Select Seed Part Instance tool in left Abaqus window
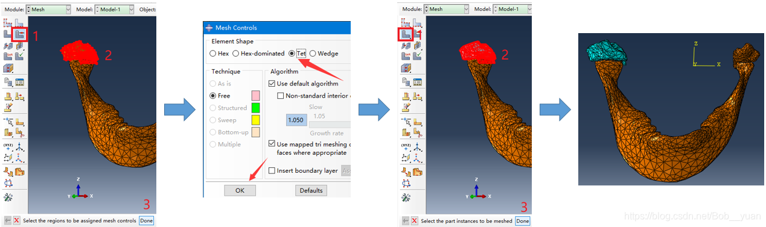This screenshot has height=227, width=766. click(x=8, y=23)
